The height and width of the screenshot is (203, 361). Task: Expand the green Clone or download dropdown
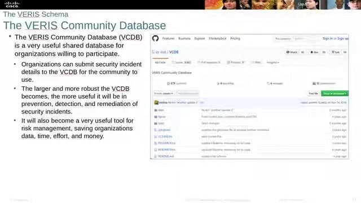pyautogui.click(x=334, y=94)
